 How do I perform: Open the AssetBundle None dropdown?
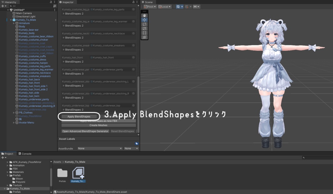(100, 148)
